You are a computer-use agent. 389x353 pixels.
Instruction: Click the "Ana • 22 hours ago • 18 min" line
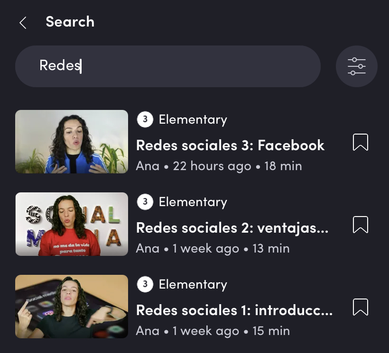tap(219, 166)
